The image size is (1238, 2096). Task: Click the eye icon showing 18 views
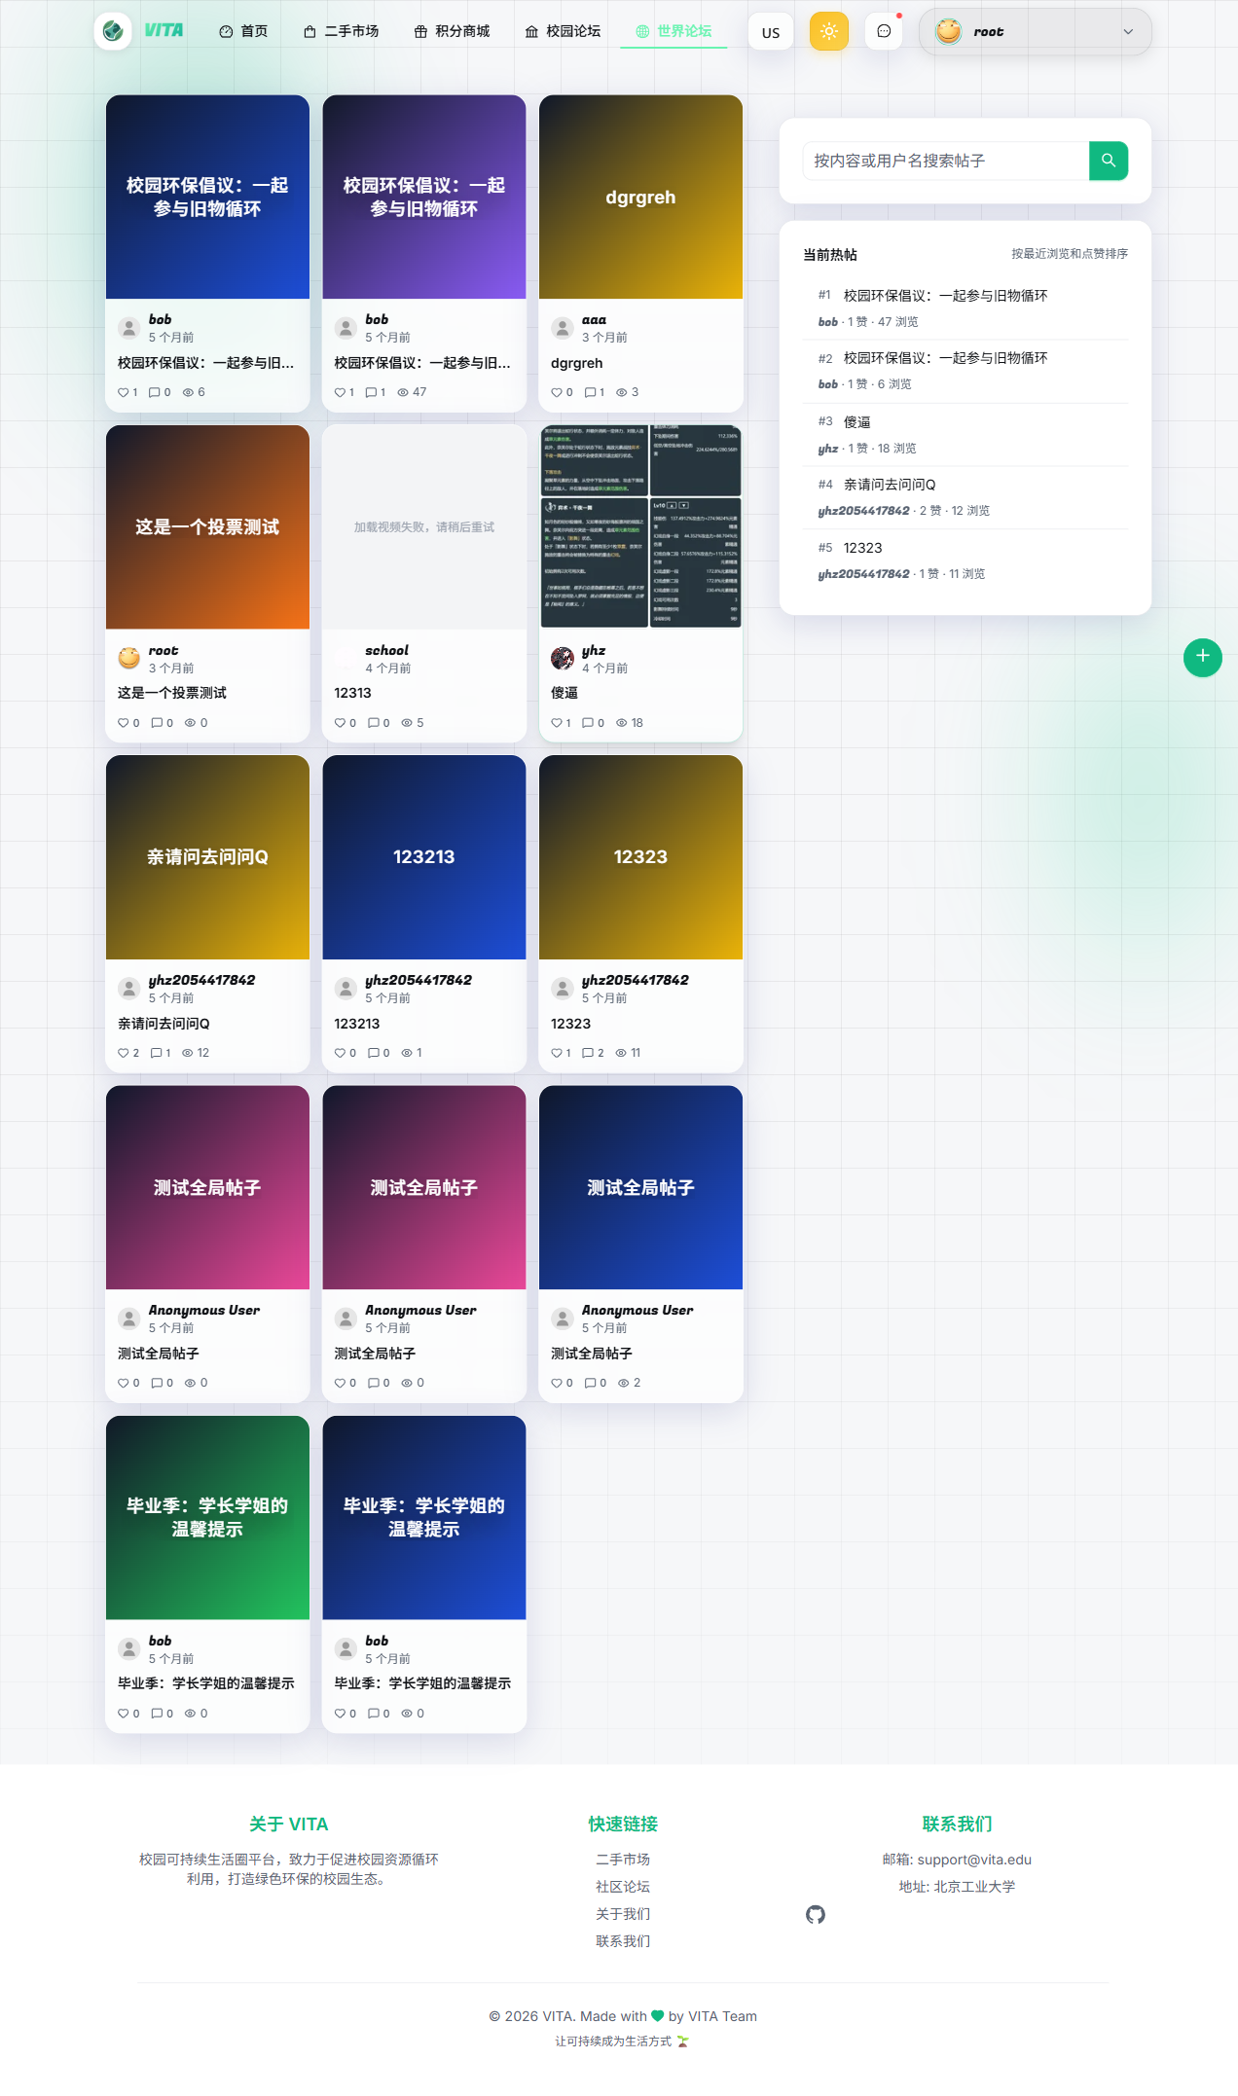[x=621, y=723]
